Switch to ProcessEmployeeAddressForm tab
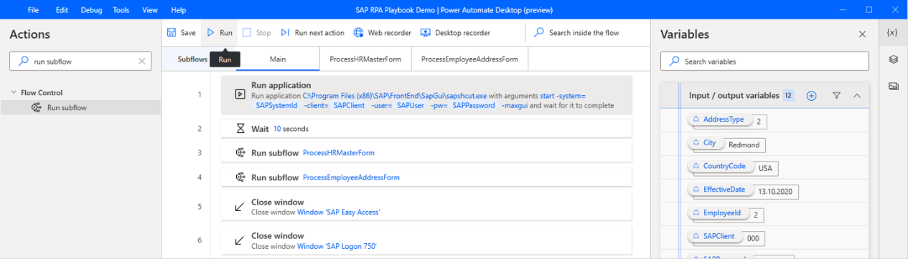Image resolution: width=908 pixels, height=259 pixels. [469, 59]
